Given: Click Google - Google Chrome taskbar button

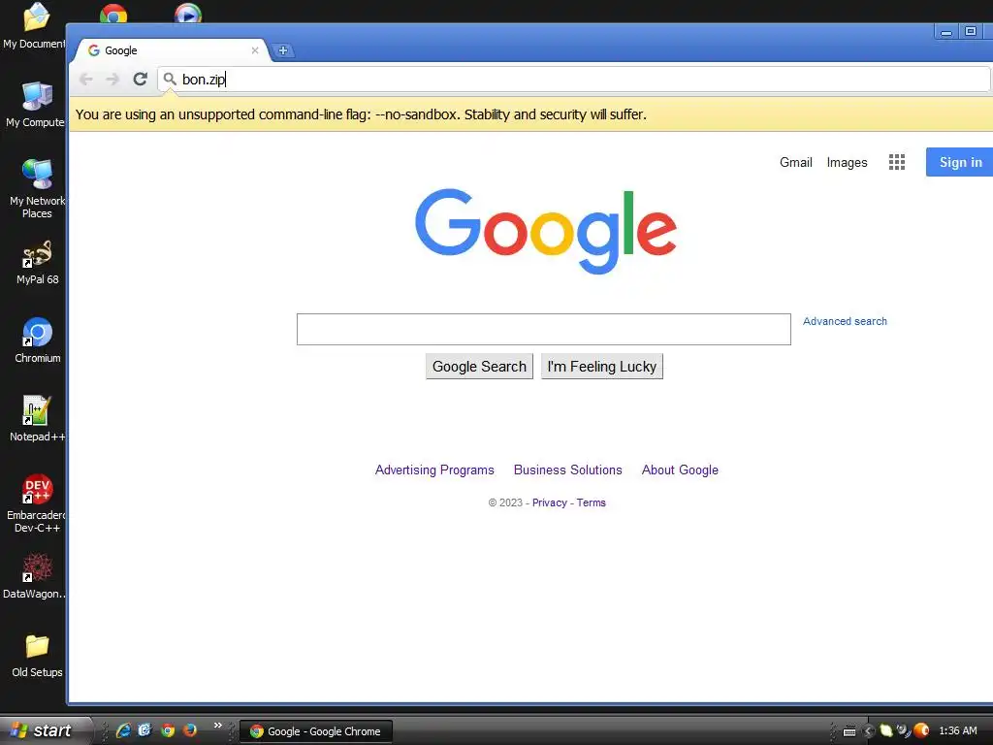Looking at the screenshot, I should pos(316,731).
